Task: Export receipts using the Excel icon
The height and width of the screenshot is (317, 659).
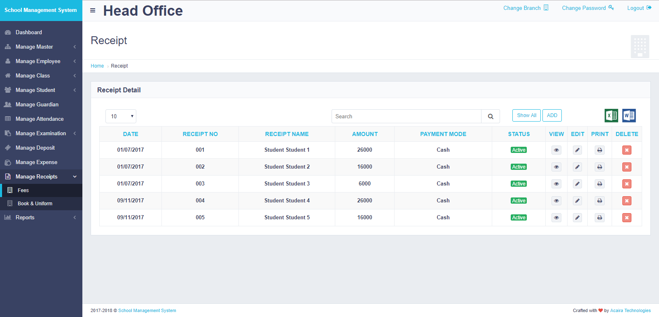Action: (x=611, y=116)
